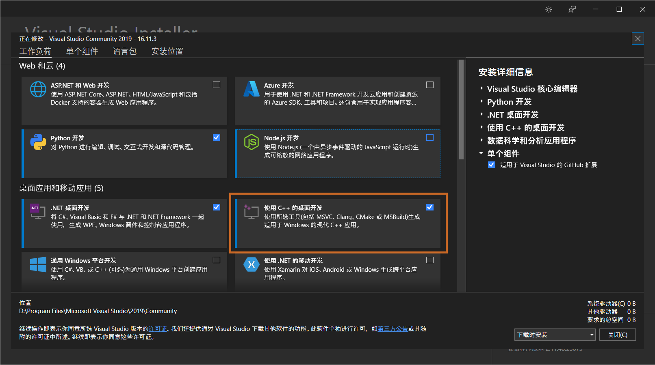
Task: Click the Web 和云 (4) section heading
Action: coord(42,66)
